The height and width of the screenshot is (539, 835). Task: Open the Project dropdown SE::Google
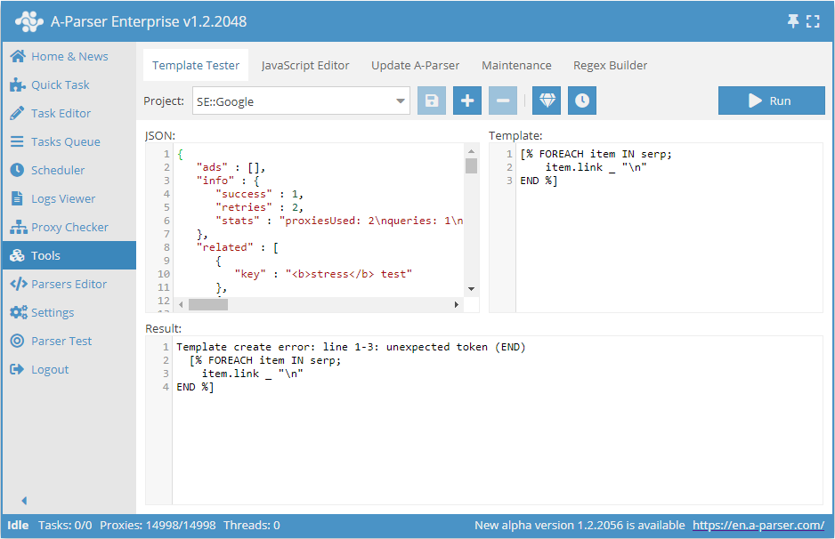pos(301,101)
